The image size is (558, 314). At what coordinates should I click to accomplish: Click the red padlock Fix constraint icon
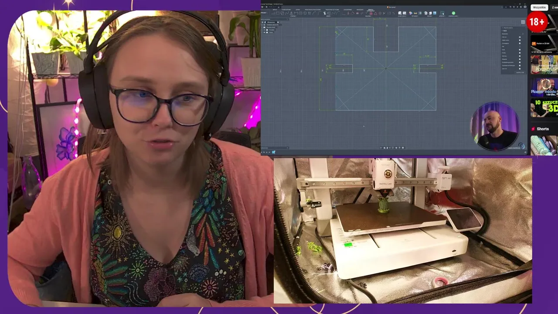pyautogui.click(x=371, y=14)
